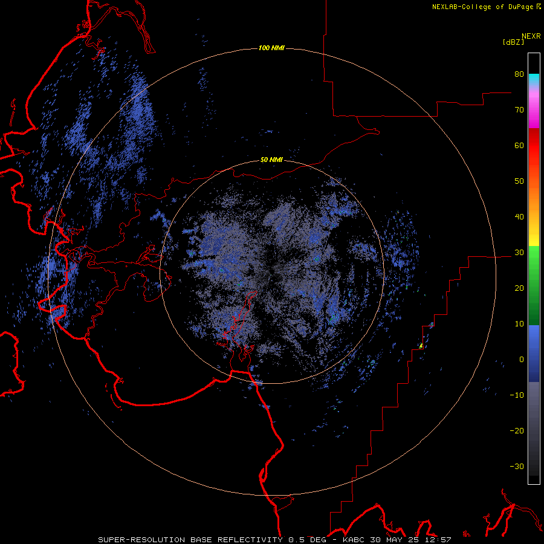Click the -20 dBZ value on the legend

click(x=517, y=430)
